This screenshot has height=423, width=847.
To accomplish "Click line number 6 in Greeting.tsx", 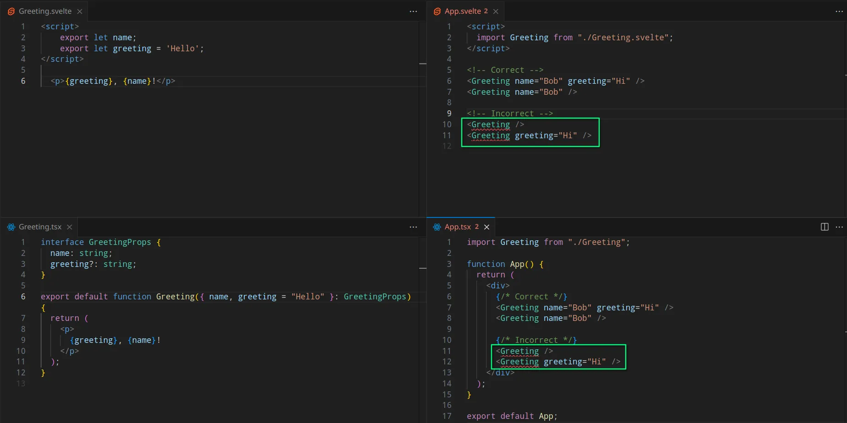I will [x=23, y=297].
